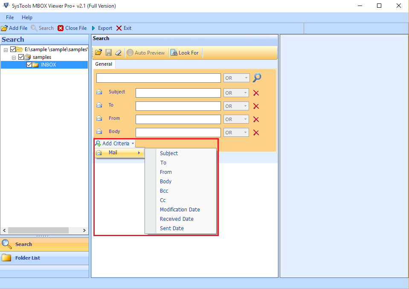Screen dimensions: 409x289
Task: Click into the From text field
Action: (178, 119)
